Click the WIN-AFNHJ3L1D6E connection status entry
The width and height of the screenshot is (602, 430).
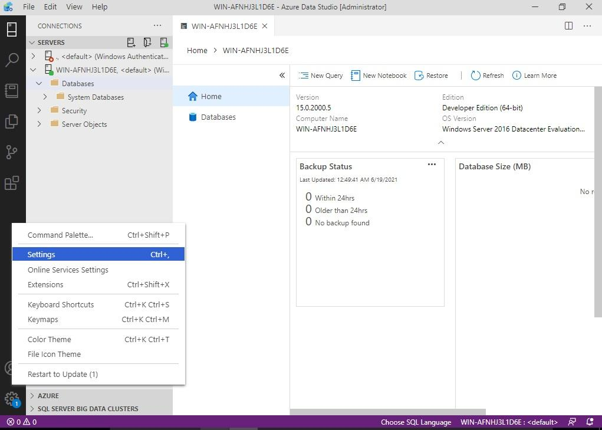pos(509,422)
